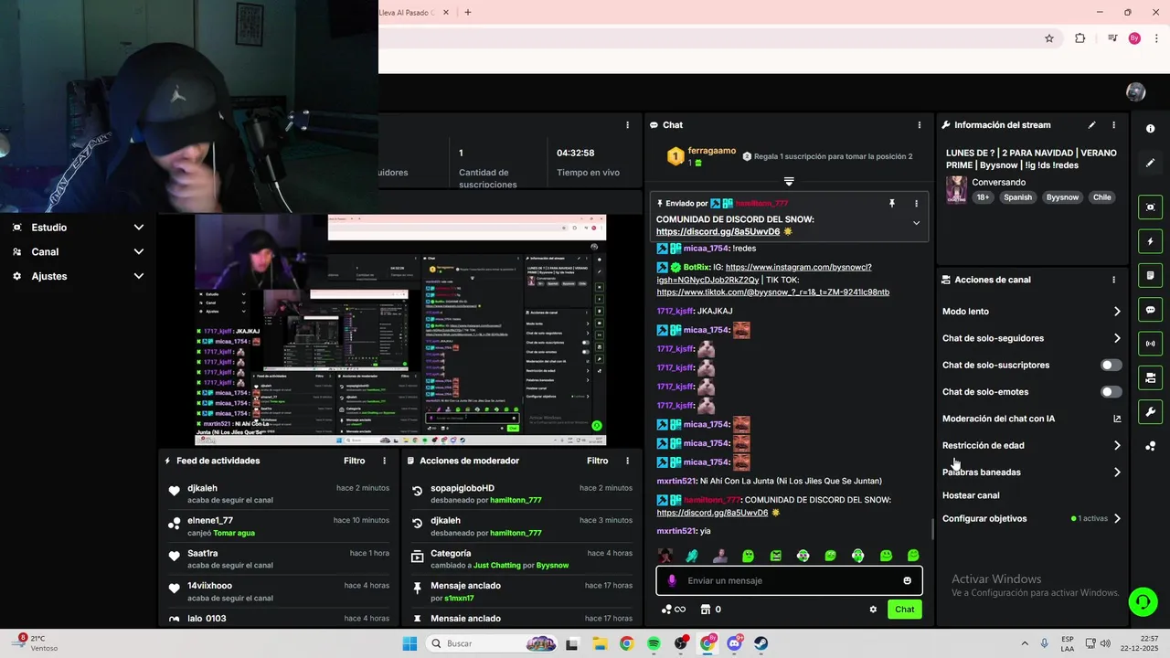Open Filtro in Acciones de moderador
Screen dimensions: 1170x658
[x=597, y=461]
